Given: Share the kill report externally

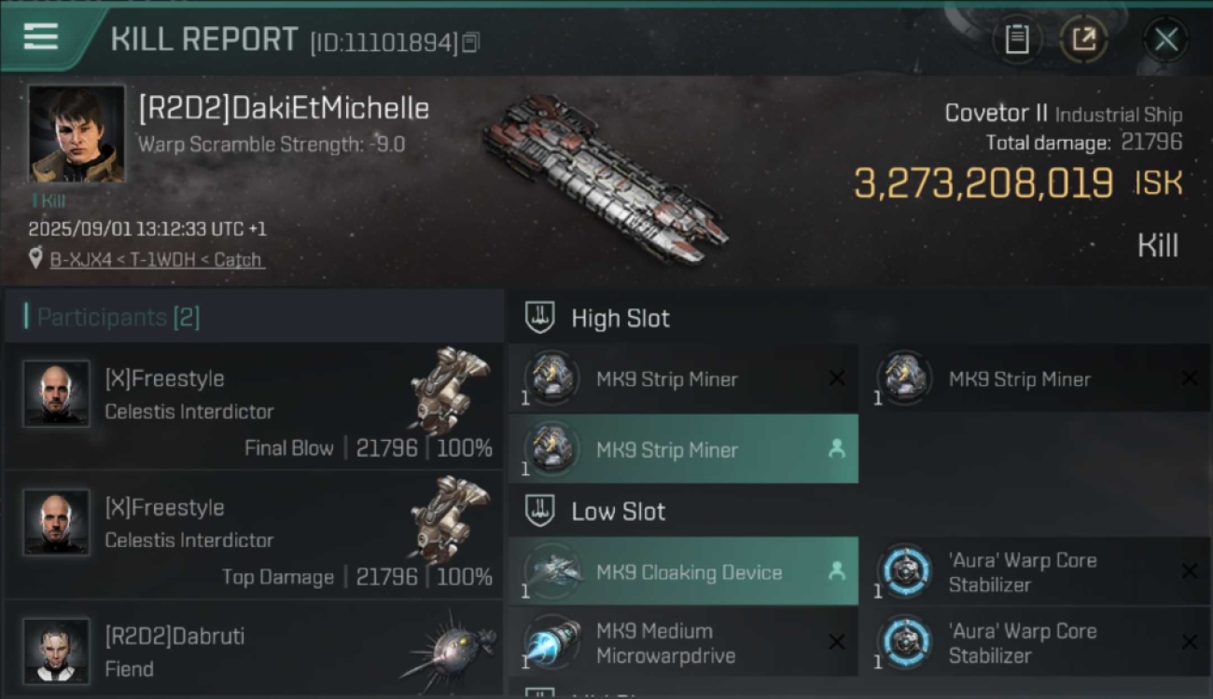Looking at the screenshot, I should point(1083,39).
